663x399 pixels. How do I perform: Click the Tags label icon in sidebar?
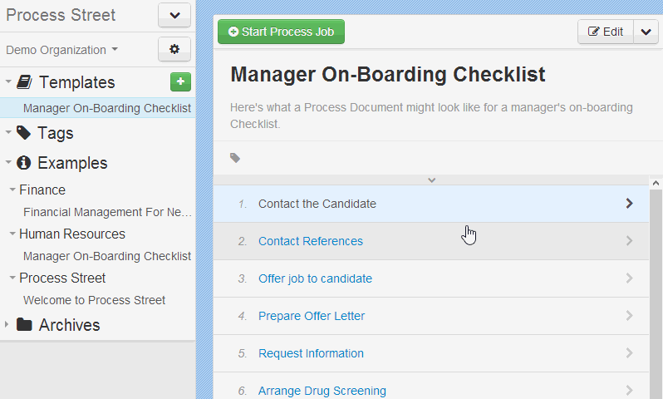pyautogui.click(x=23, y=132)
